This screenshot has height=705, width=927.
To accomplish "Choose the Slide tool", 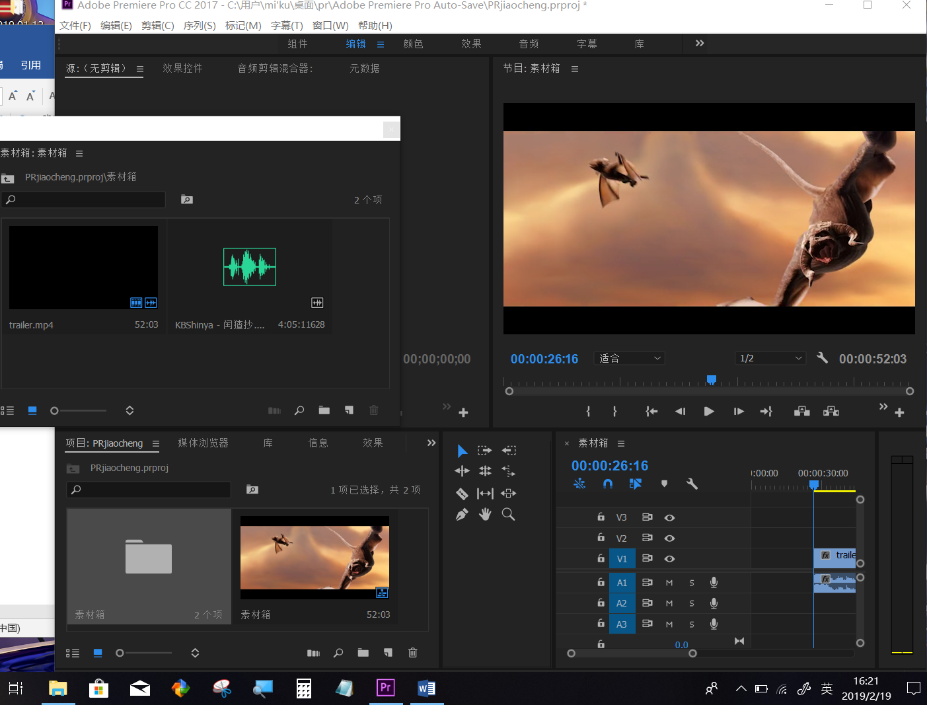I will pyautogui.click(x=509, y=494).
